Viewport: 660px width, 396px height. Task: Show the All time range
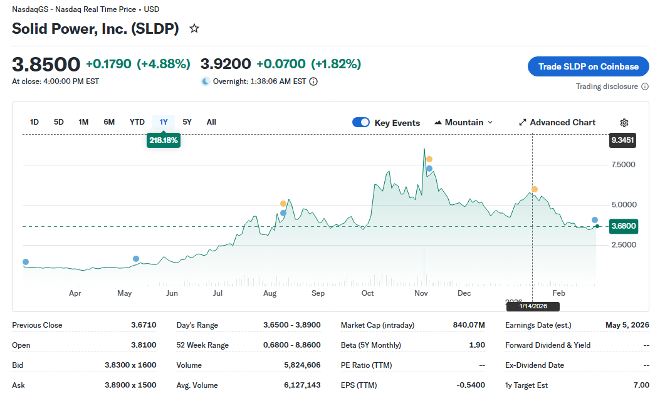click(211, 122)
